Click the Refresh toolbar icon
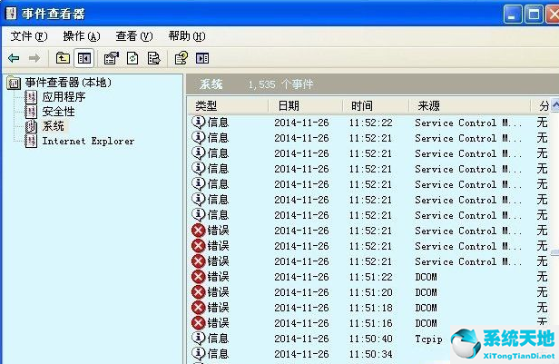This screenshot has width=559, height=364. [132, 58]
